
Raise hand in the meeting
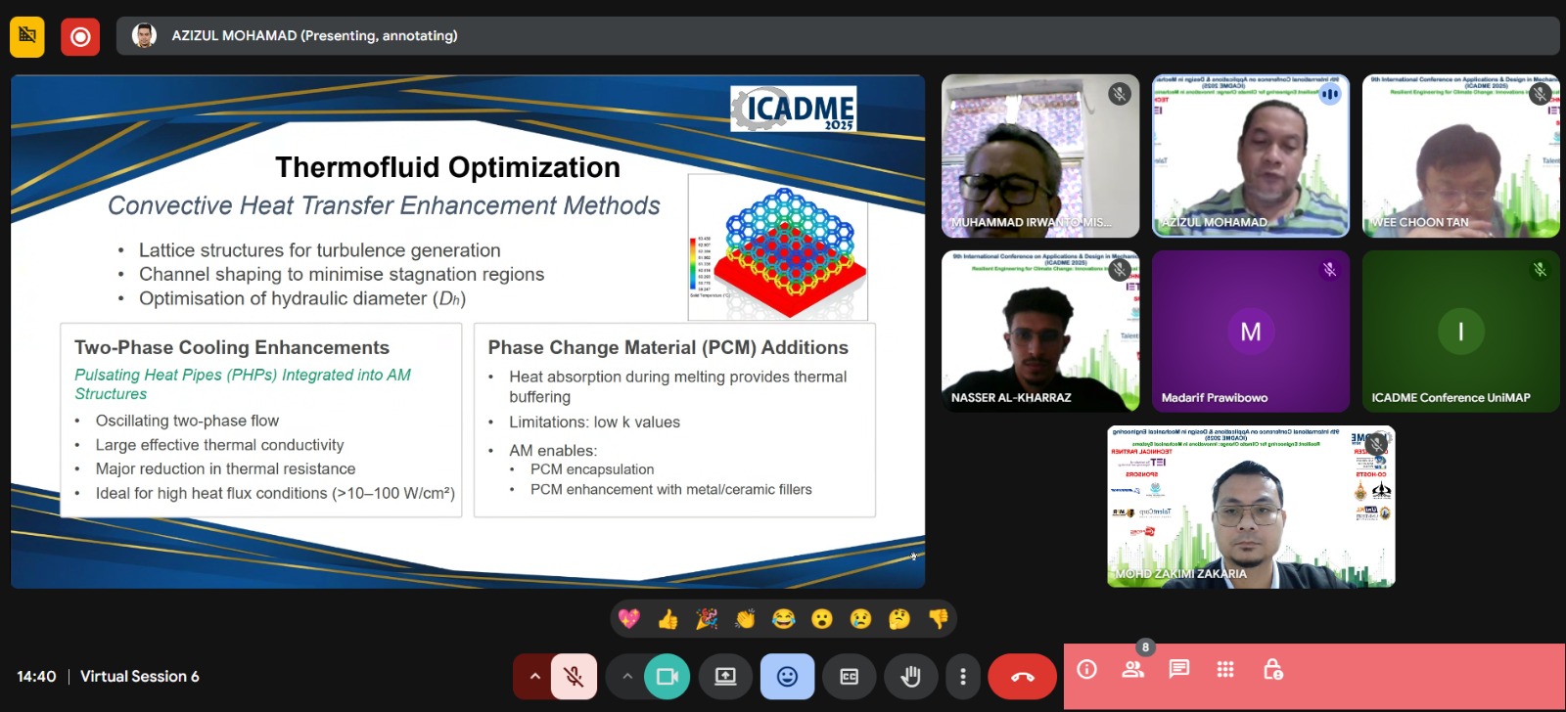[910, 677]
